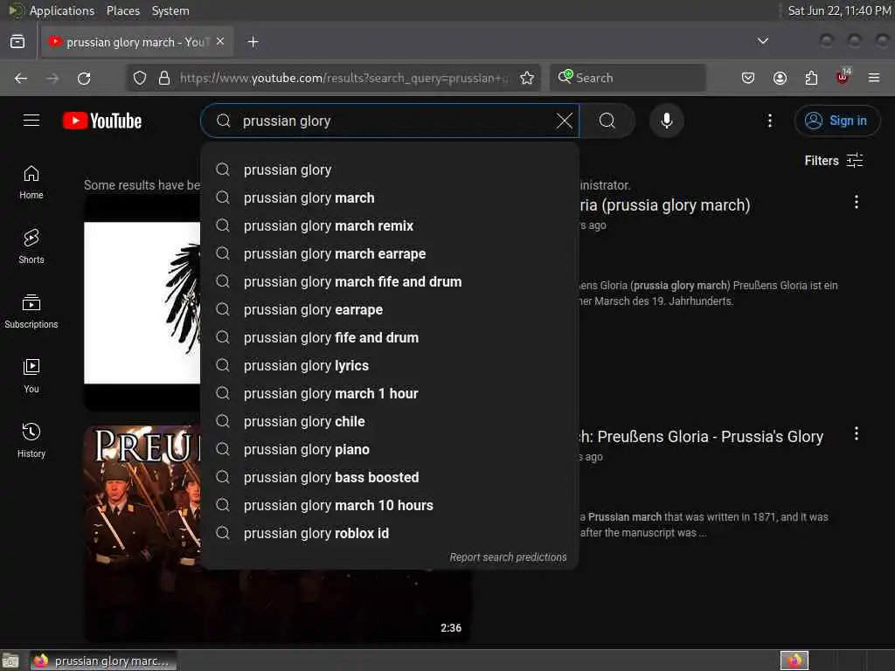
Task: Select 'prussian glory march 10 hours'
Action: tap(390, 505)
